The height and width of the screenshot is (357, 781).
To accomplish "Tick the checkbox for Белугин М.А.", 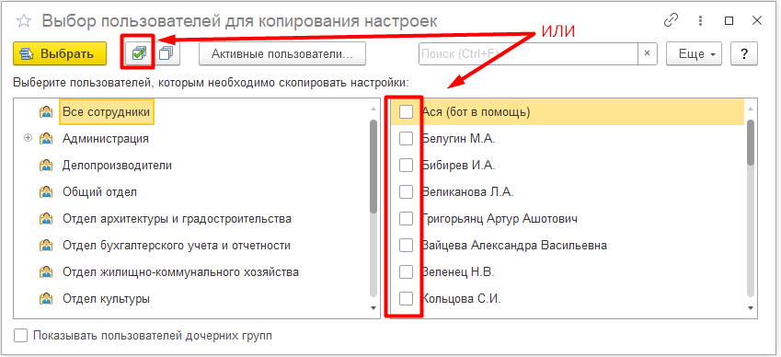I will (407, 139).
